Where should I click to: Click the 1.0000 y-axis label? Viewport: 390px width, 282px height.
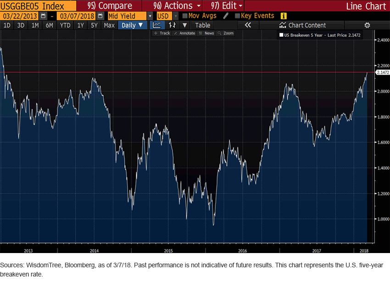(383, 219)
